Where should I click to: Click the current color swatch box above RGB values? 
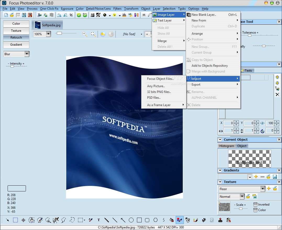(17, 188)
